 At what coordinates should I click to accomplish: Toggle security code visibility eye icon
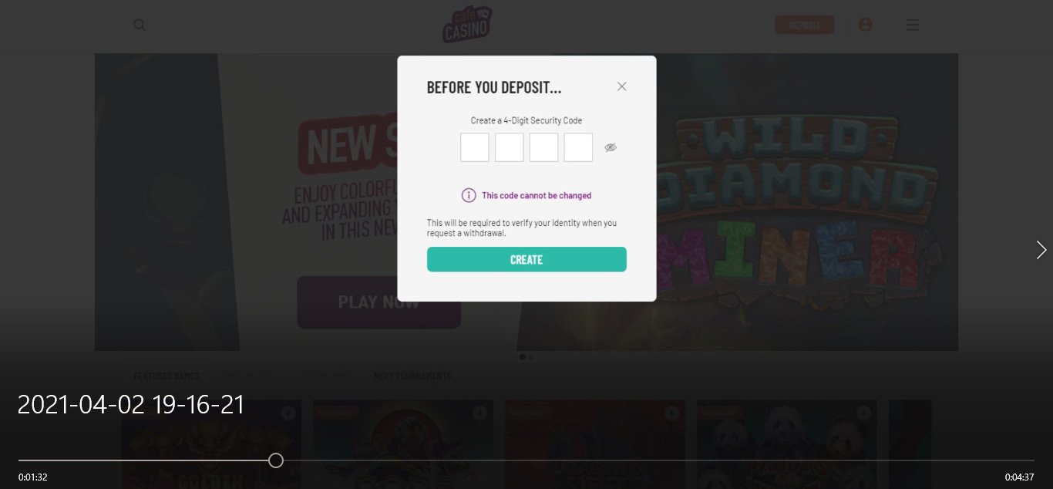coord(611,147)
